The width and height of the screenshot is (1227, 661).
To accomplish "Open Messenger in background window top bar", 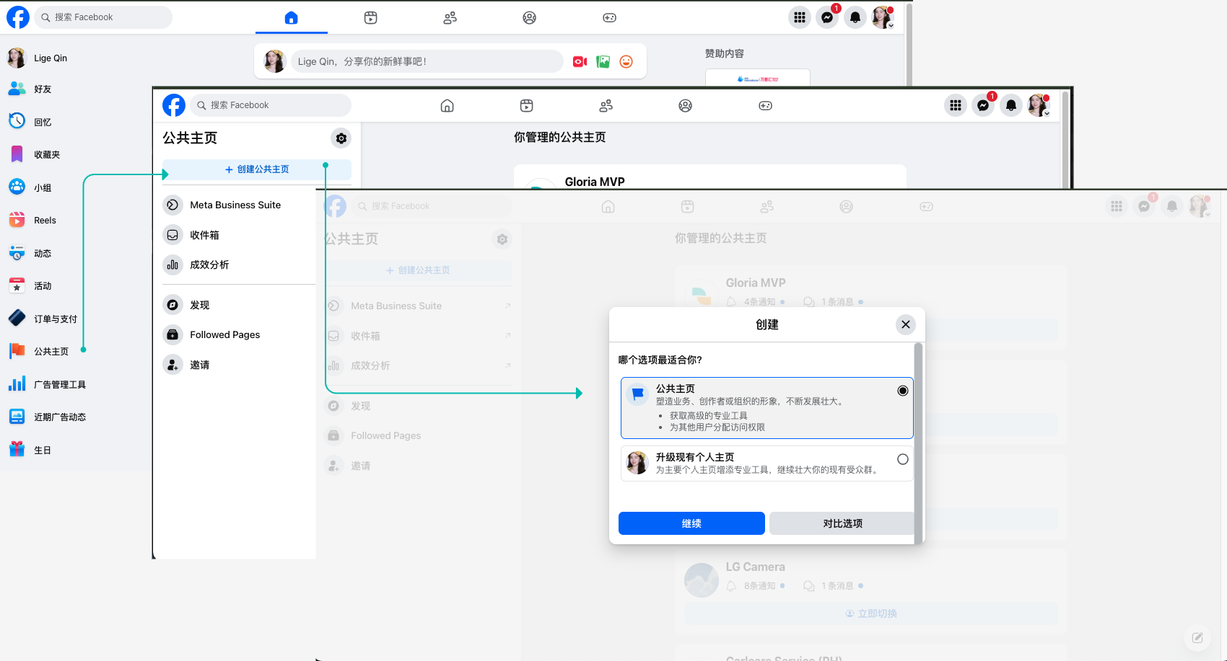I will (827, 17).
